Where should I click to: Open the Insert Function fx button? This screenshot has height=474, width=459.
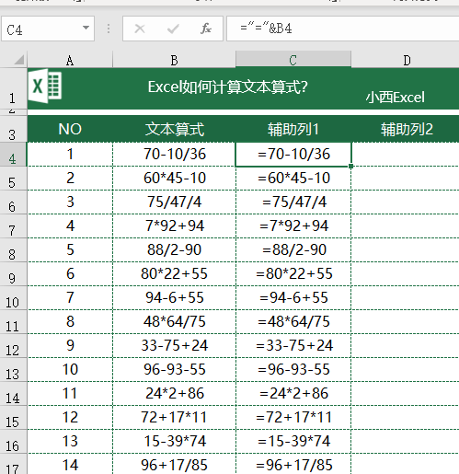[206, 29]
